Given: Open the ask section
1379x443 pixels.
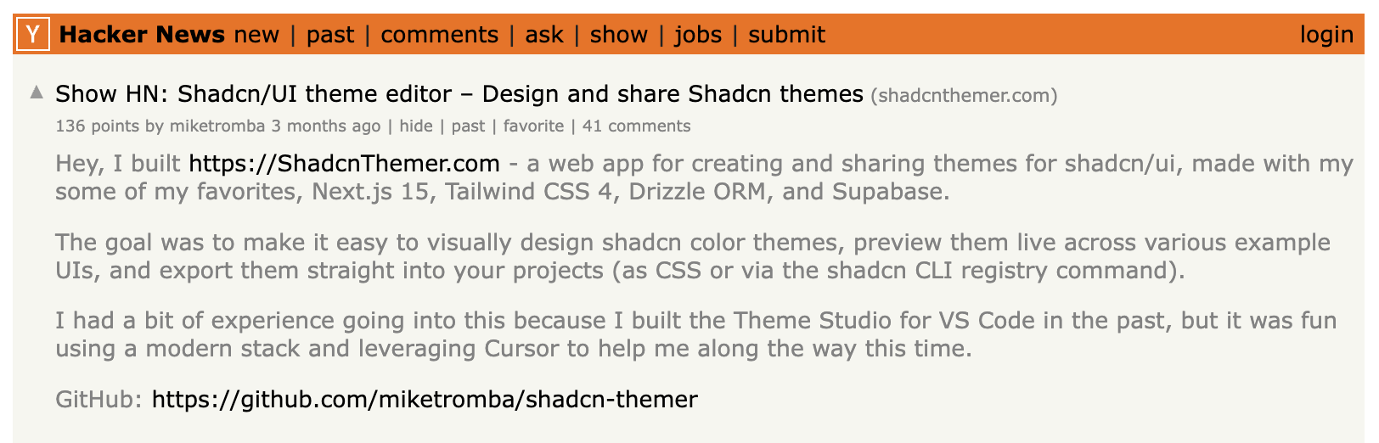Looking at the screenshot, I should point(544,35).
